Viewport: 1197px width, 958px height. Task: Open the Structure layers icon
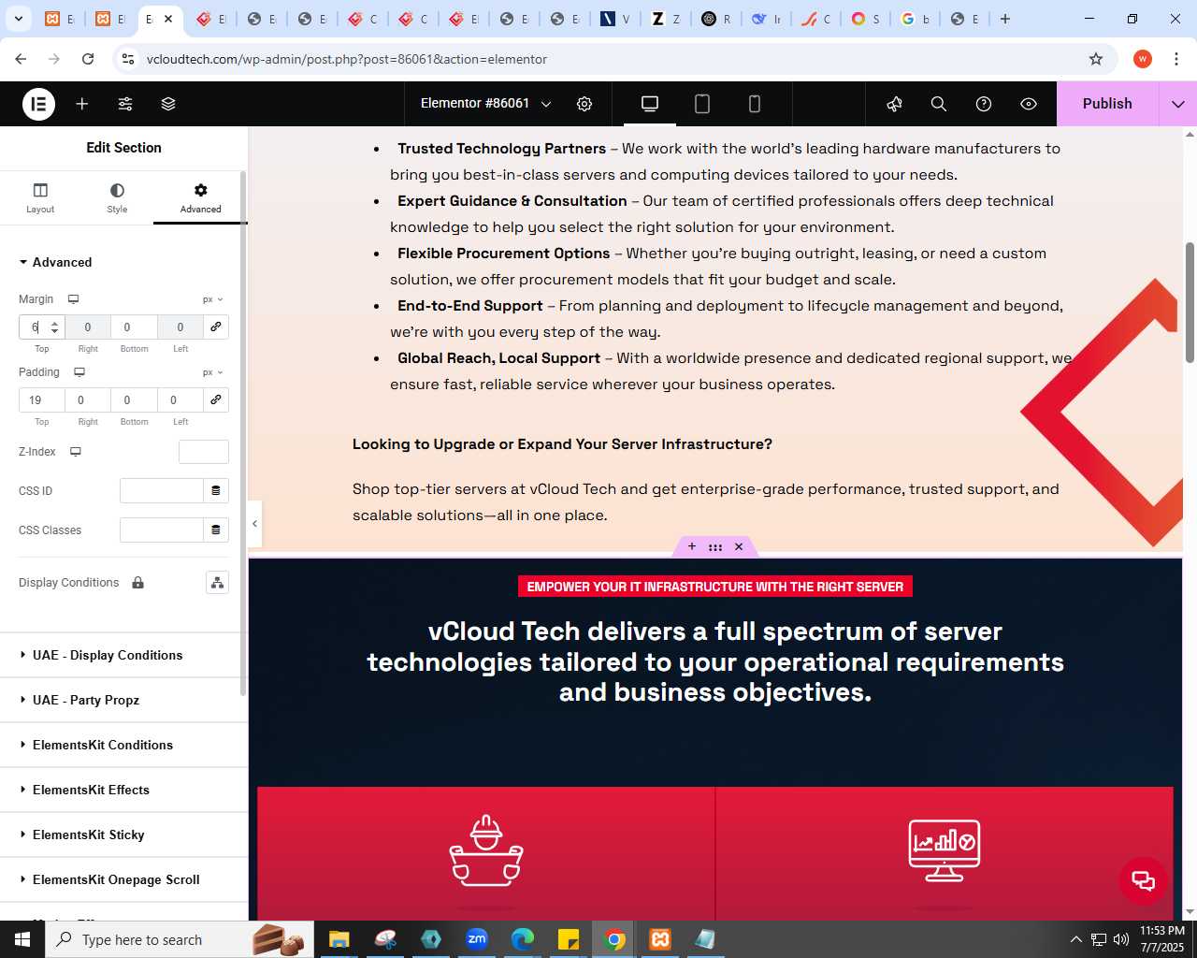pos(168,104)
